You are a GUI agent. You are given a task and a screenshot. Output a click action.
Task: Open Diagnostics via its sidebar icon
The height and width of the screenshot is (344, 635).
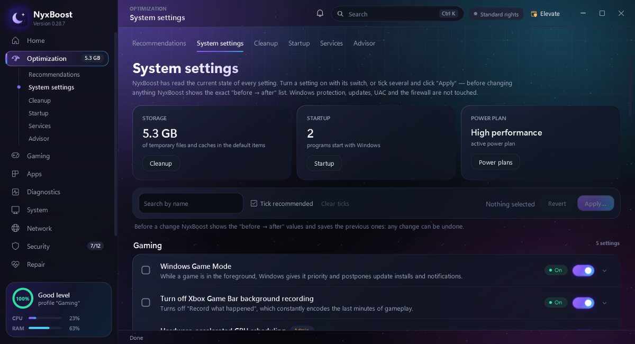[16, 192]
